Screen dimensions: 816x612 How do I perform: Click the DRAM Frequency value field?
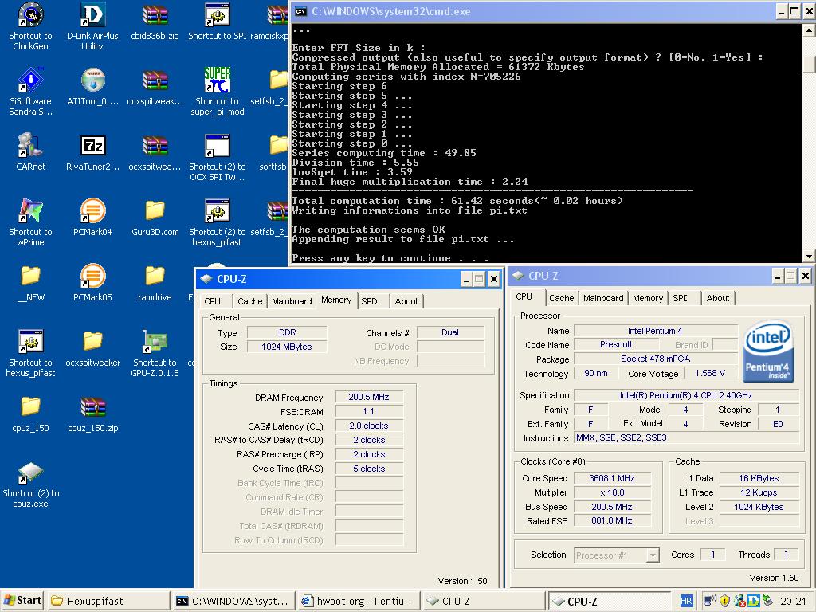[369, 397]
